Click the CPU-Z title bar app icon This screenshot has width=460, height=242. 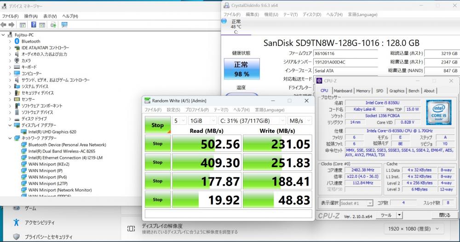click(319, 80)
